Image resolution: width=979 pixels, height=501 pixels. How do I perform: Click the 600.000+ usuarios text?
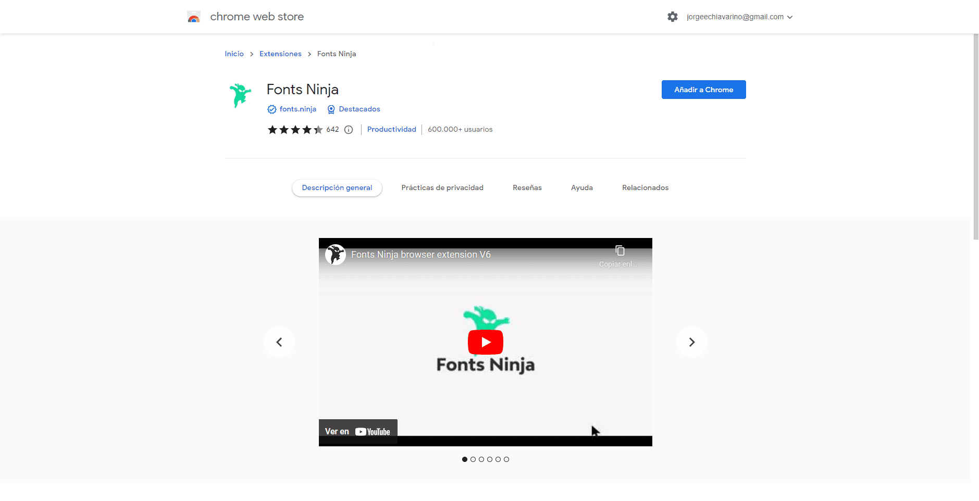460,129
